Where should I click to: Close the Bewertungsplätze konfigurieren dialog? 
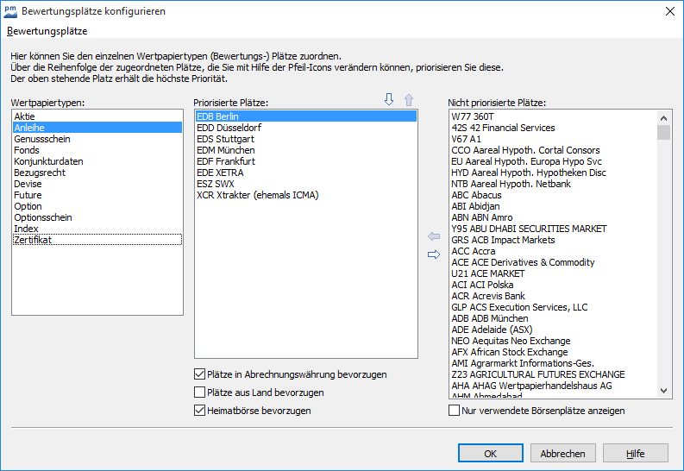670,11
